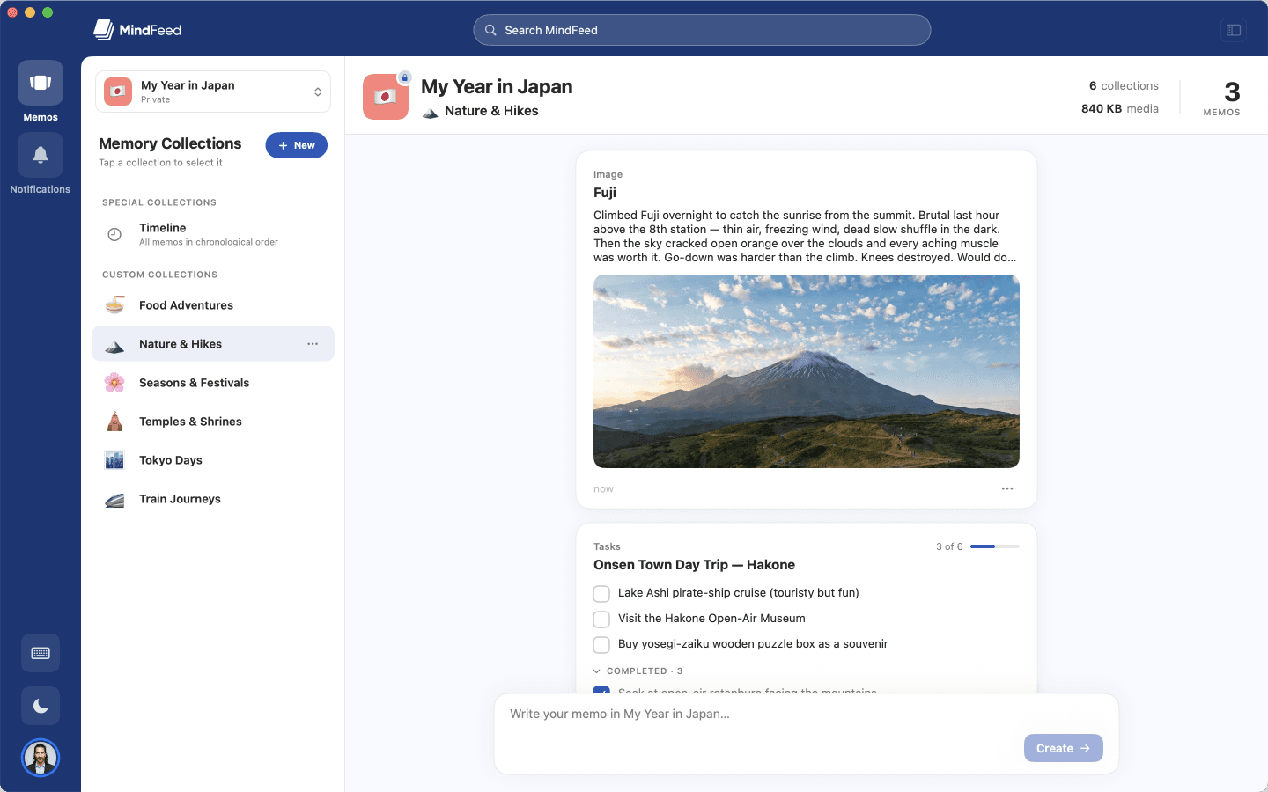This screenshot has height=792, width=1268.
Task: Select the Tokyo Days collection
Action: [213, 460]
